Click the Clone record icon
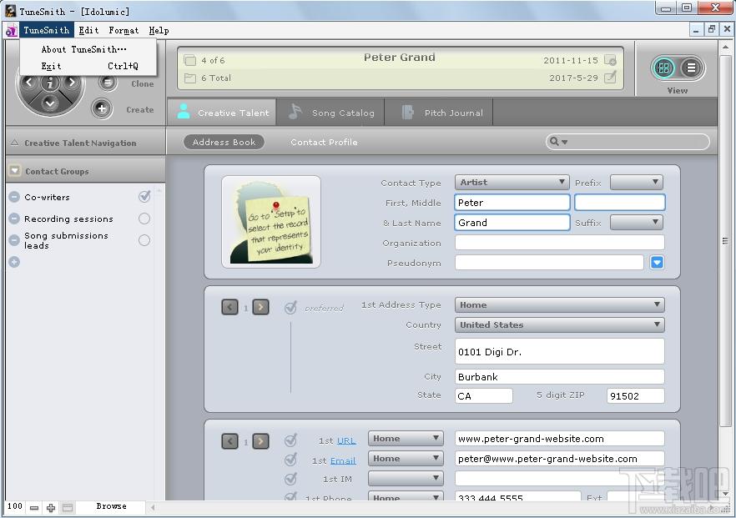The height and width of the screenshot is (518, 736). point(108,83)
